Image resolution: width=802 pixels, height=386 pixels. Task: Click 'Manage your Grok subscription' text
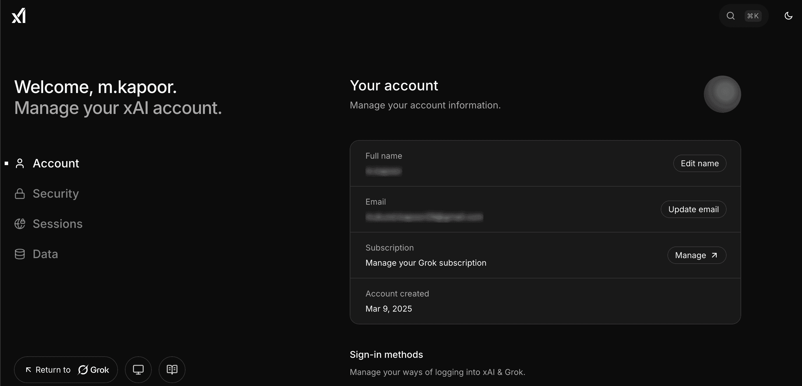click(x=425, y=263)
